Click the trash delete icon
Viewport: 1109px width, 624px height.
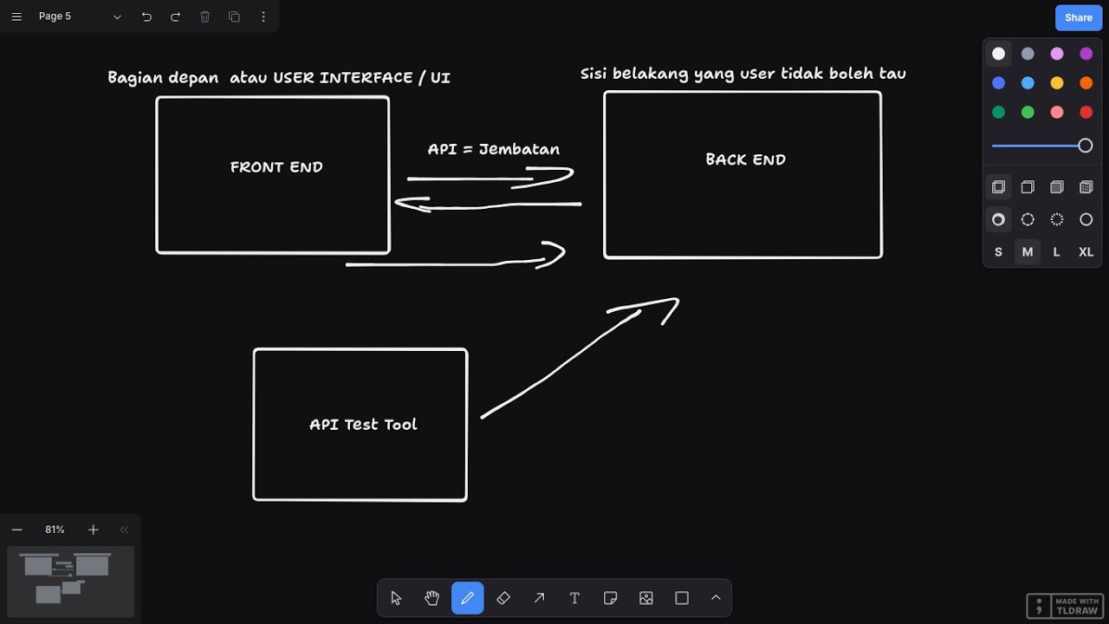(204, 16)
